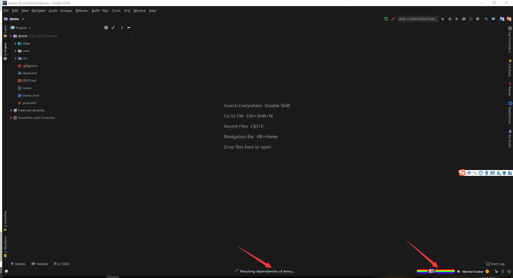Click the chevron after demo in navigation bar
513x278 pixels.
pyautogui.click(x=23, y=19)
